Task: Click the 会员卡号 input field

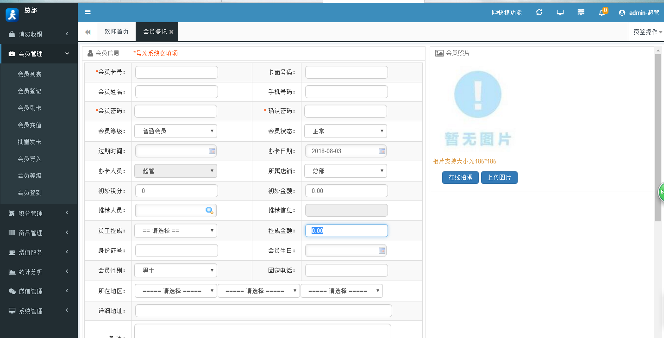Action: point(176,72)
